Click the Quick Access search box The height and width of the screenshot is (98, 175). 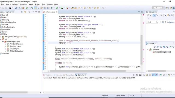[x=157, y=8]
